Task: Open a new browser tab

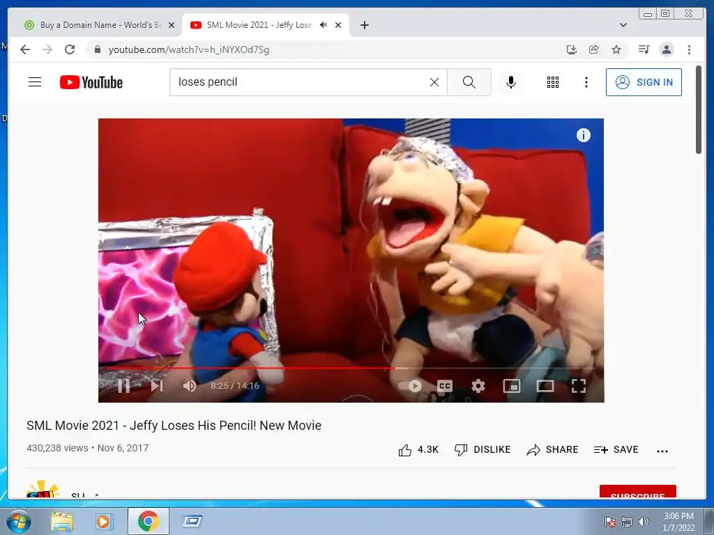Action: pyautogui.click(x=364, y=25)
